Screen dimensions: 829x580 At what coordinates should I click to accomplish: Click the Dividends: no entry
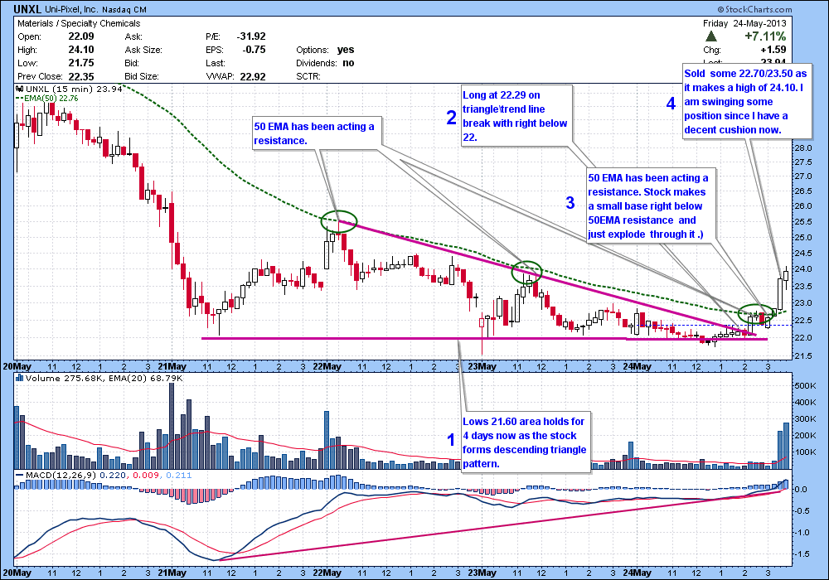coord(325,63)
